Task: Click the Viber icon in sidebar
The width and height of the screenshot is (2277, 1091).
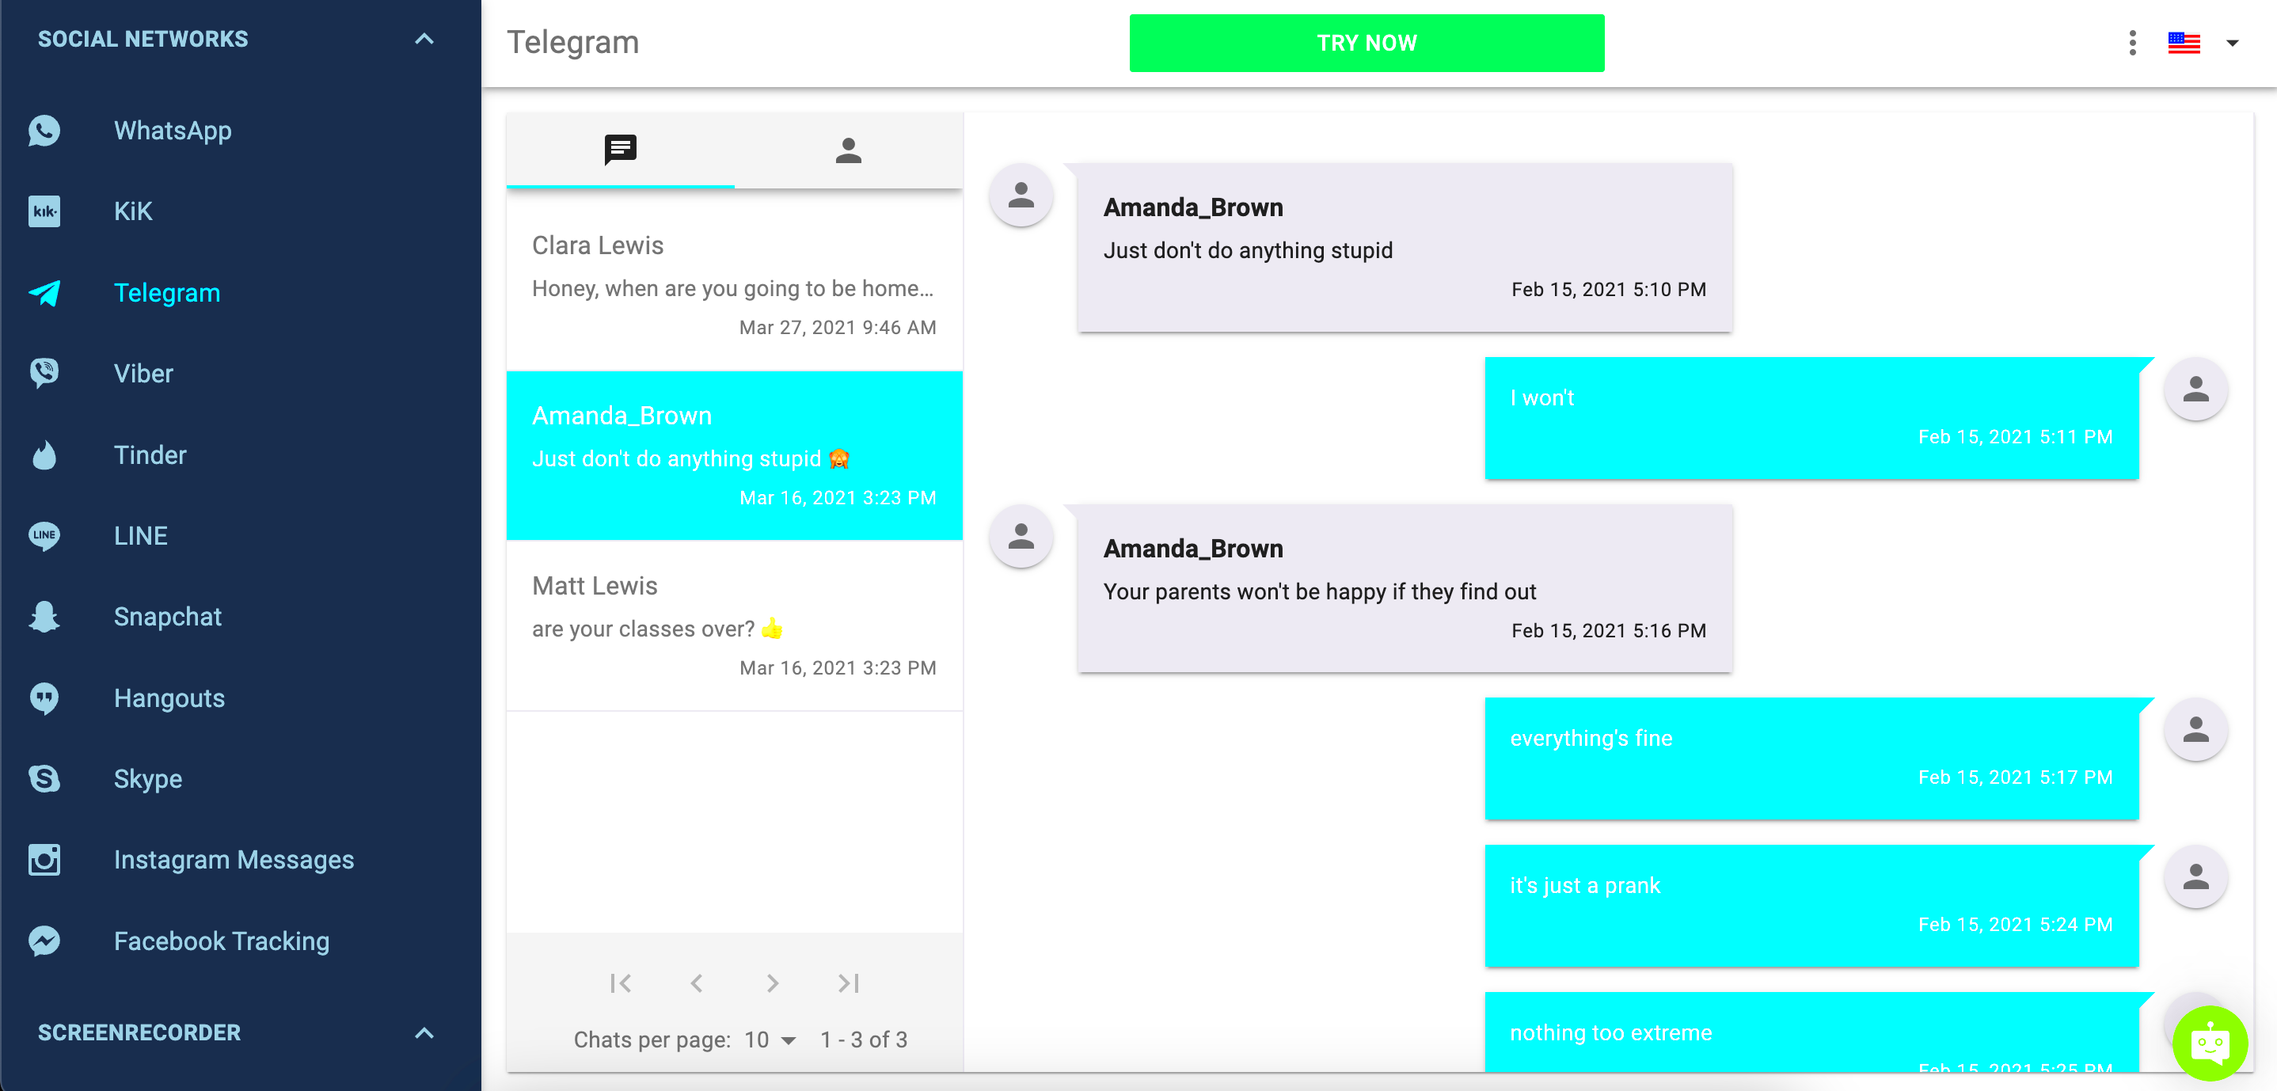Action: click(x=44, y=374)
